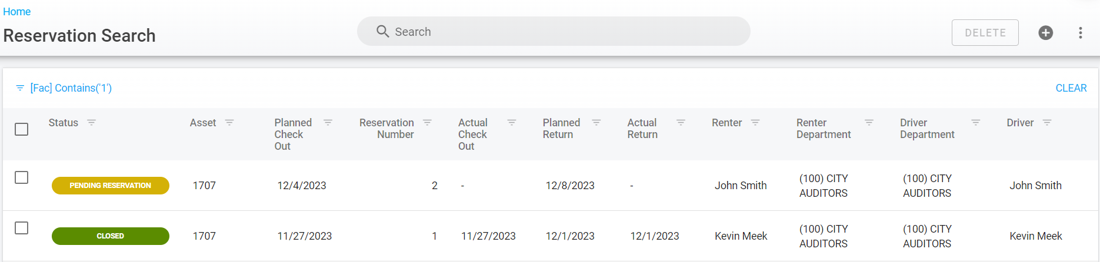Screen dimensions: 1100x262
Task: Select the Closed reservation row checkbox
Action: click(x=22, y=228)
